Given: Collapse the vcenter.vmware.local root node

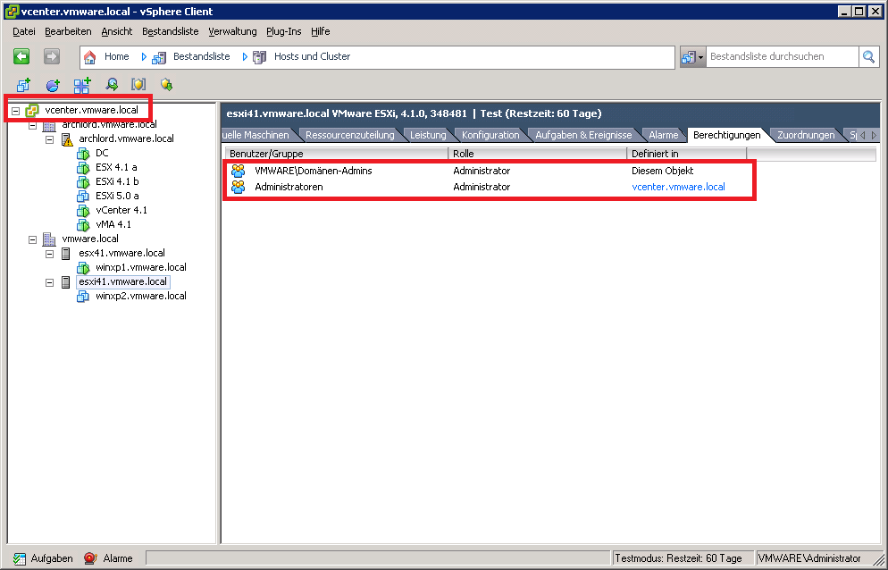Looking at the screenshot, I should (16, 110).
